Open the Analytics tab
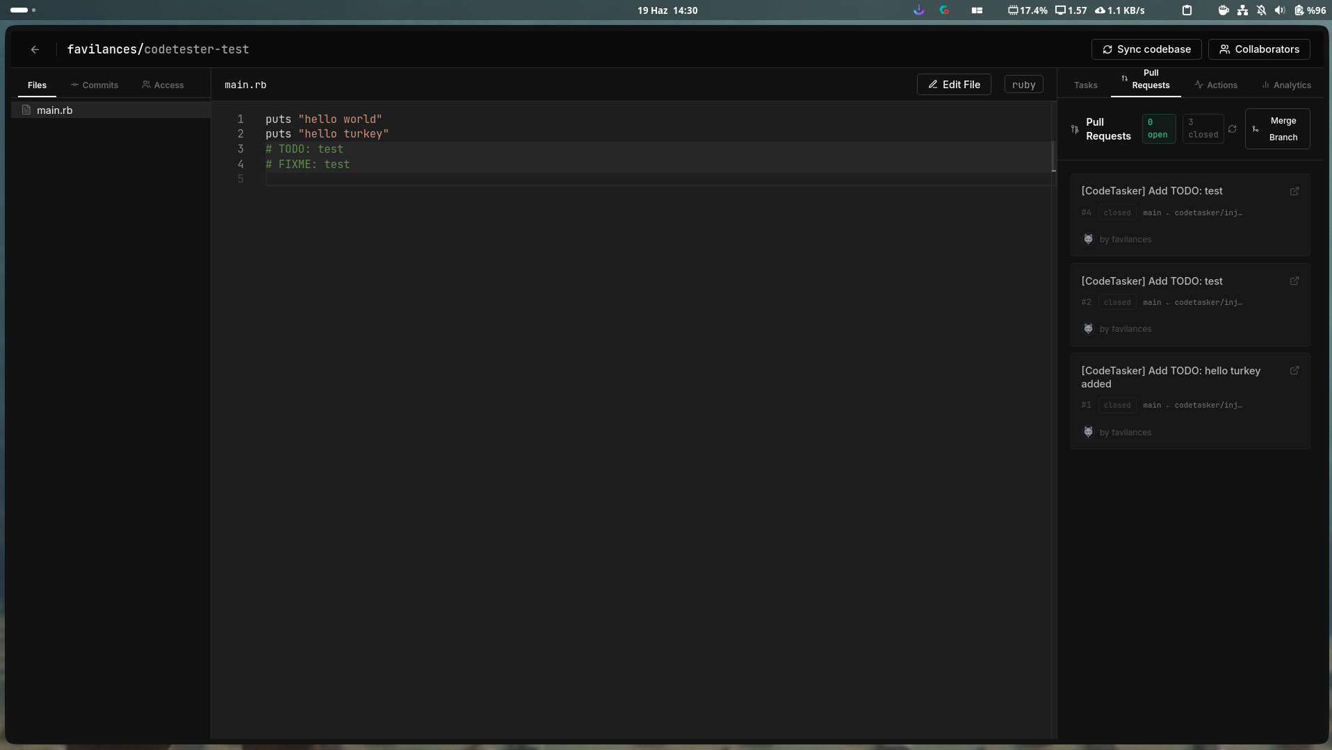 tap(1286, 85)
